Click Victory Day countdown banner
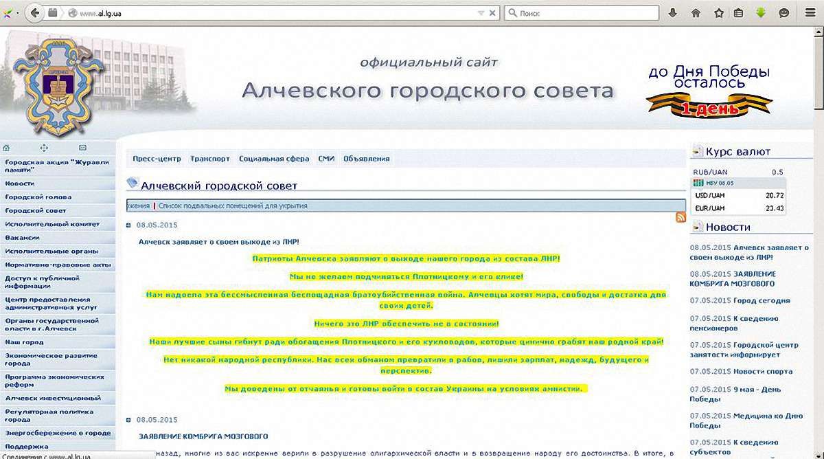This screenshot has width=824, height=459. pos(709,91)
